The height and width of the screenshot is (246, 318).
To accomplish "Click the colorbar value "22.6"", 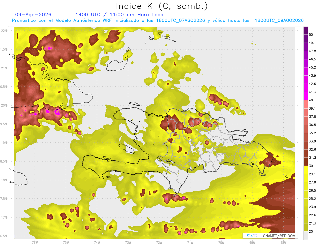I will click(312, 215).
